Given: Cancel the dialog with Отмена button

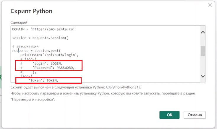Looking at the screenshot, I should point(195,115).
